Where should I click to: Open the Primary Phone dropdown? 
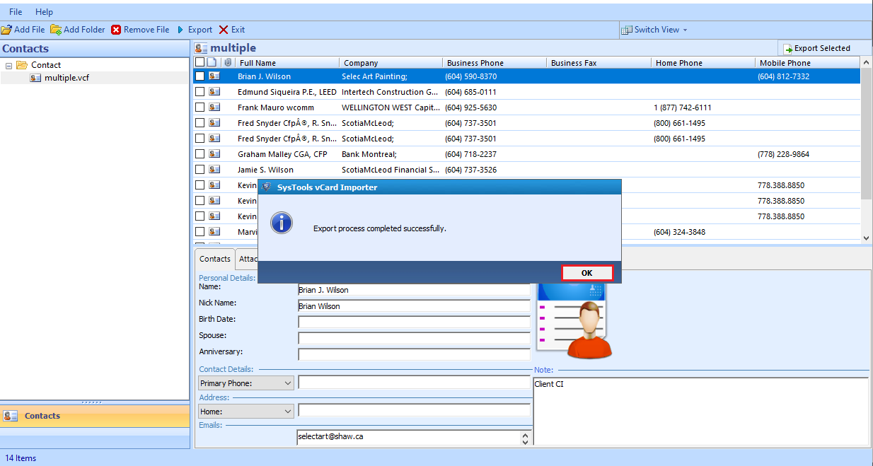point(288,383)
